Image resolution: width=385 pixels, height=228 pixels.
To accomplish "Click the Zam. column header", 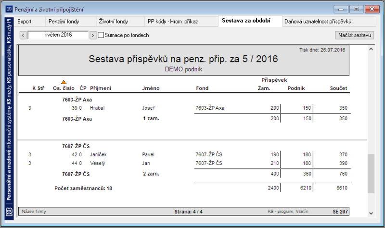I will click(264, 89).
